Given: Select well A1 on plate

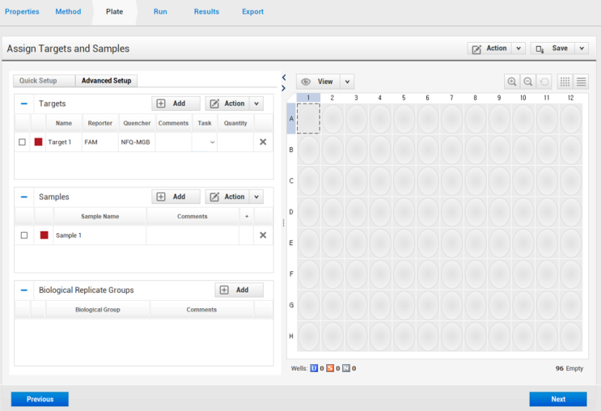Looking at the screenshot, I should coord(308,118).
